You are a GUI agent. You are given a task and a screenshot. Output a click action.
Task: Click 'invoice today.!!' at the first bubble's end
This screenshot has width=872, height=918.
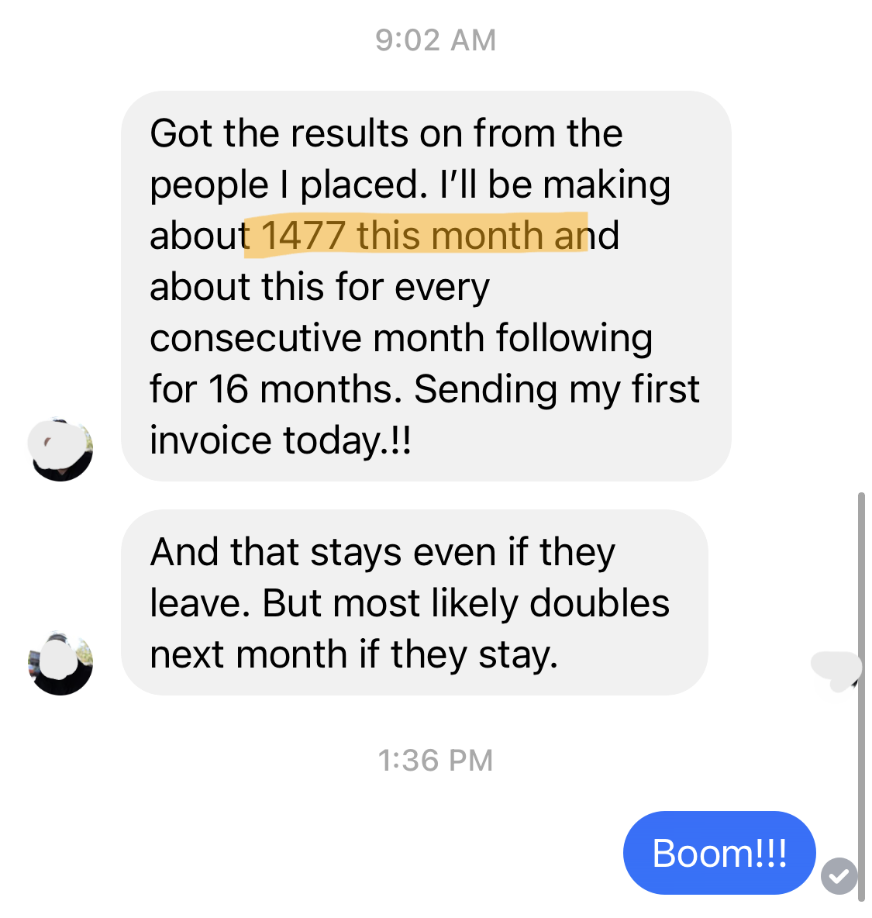281,440
